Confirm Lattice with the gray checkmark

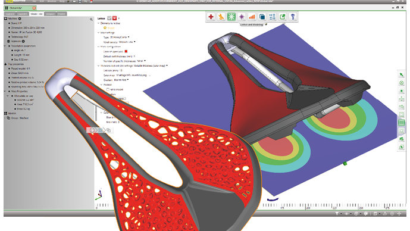(x=109, y=18)
